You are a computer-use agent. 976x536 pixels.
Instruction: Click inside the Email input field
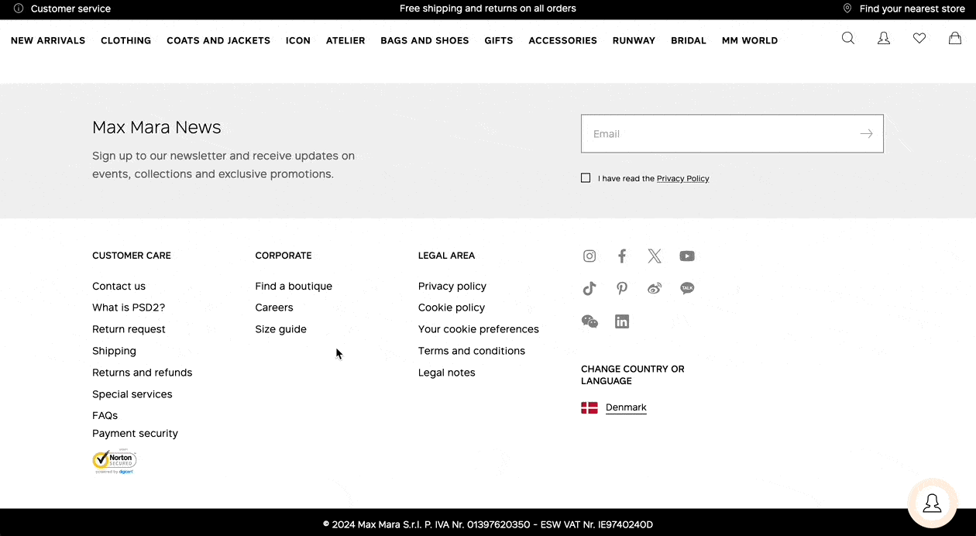click(697, 133)
